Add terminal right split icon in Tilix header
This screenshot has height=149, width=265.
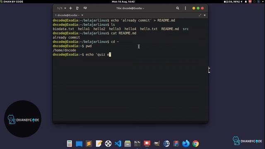[x=77, y=8]
